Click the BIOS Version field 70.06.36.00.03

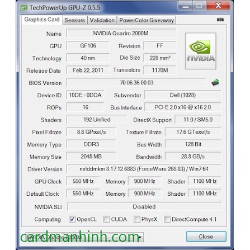click(x=136, y=83)
